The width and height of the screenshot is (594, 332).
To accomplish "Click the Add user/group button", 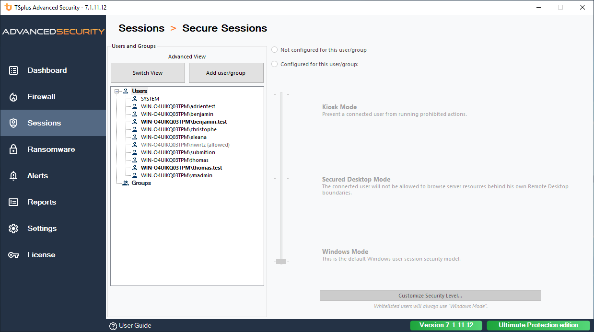I will click(226, 72).
